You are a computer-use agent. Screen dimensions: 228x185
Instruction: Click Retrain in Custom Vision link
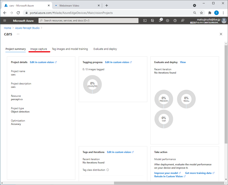(x=170, y=177)
